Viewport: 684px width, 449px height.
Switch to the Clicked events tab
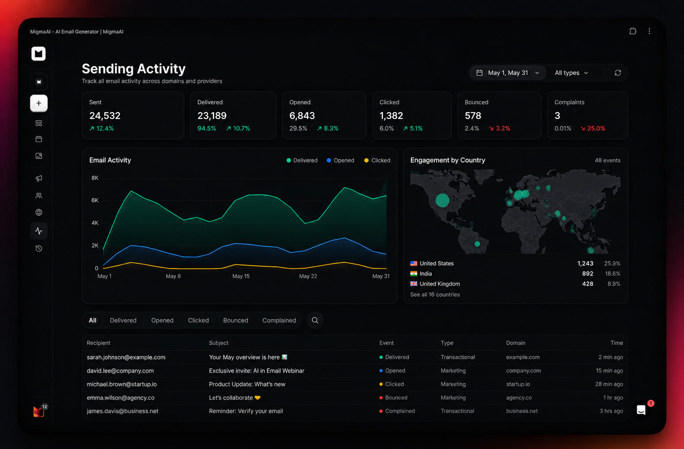[x=198, y=320]
